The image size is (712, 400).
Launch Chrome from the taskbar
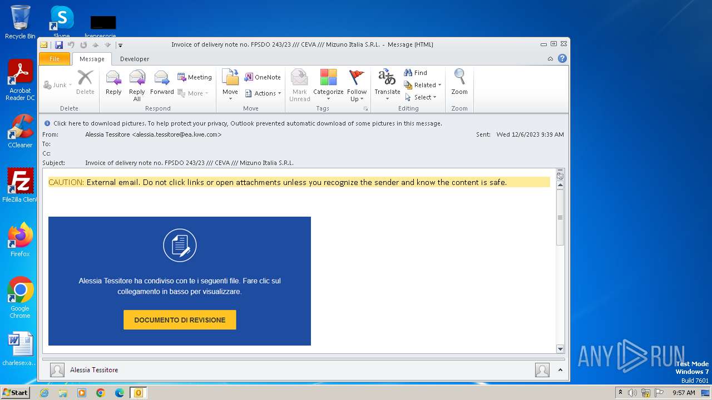[x=101, y=393]
